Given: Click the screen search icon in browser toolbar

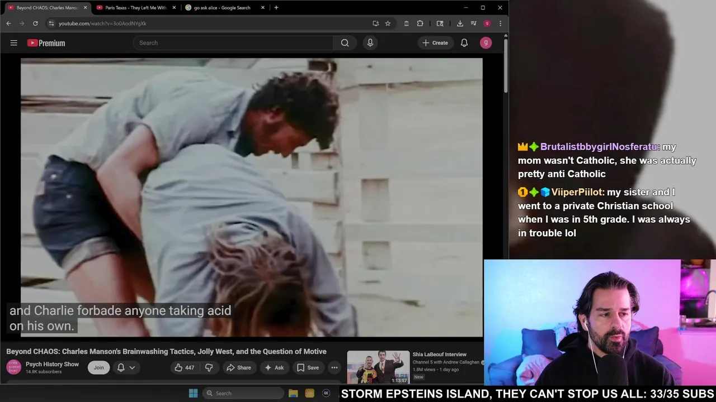Looking at the screenshot, I should 440,23.
